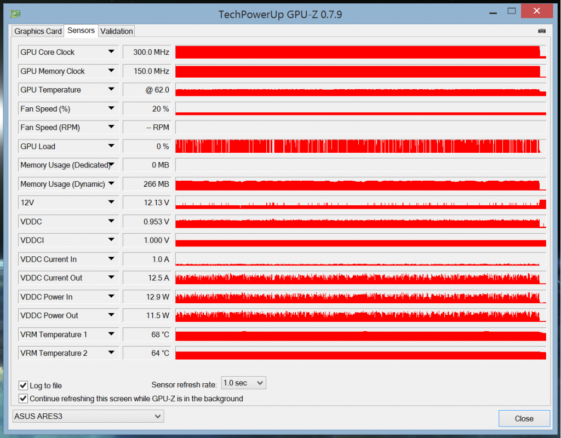This screenshot has width=561, height=438.
Task: Toggle the Log to file checkbox
Action: click(x=23, y=385)
